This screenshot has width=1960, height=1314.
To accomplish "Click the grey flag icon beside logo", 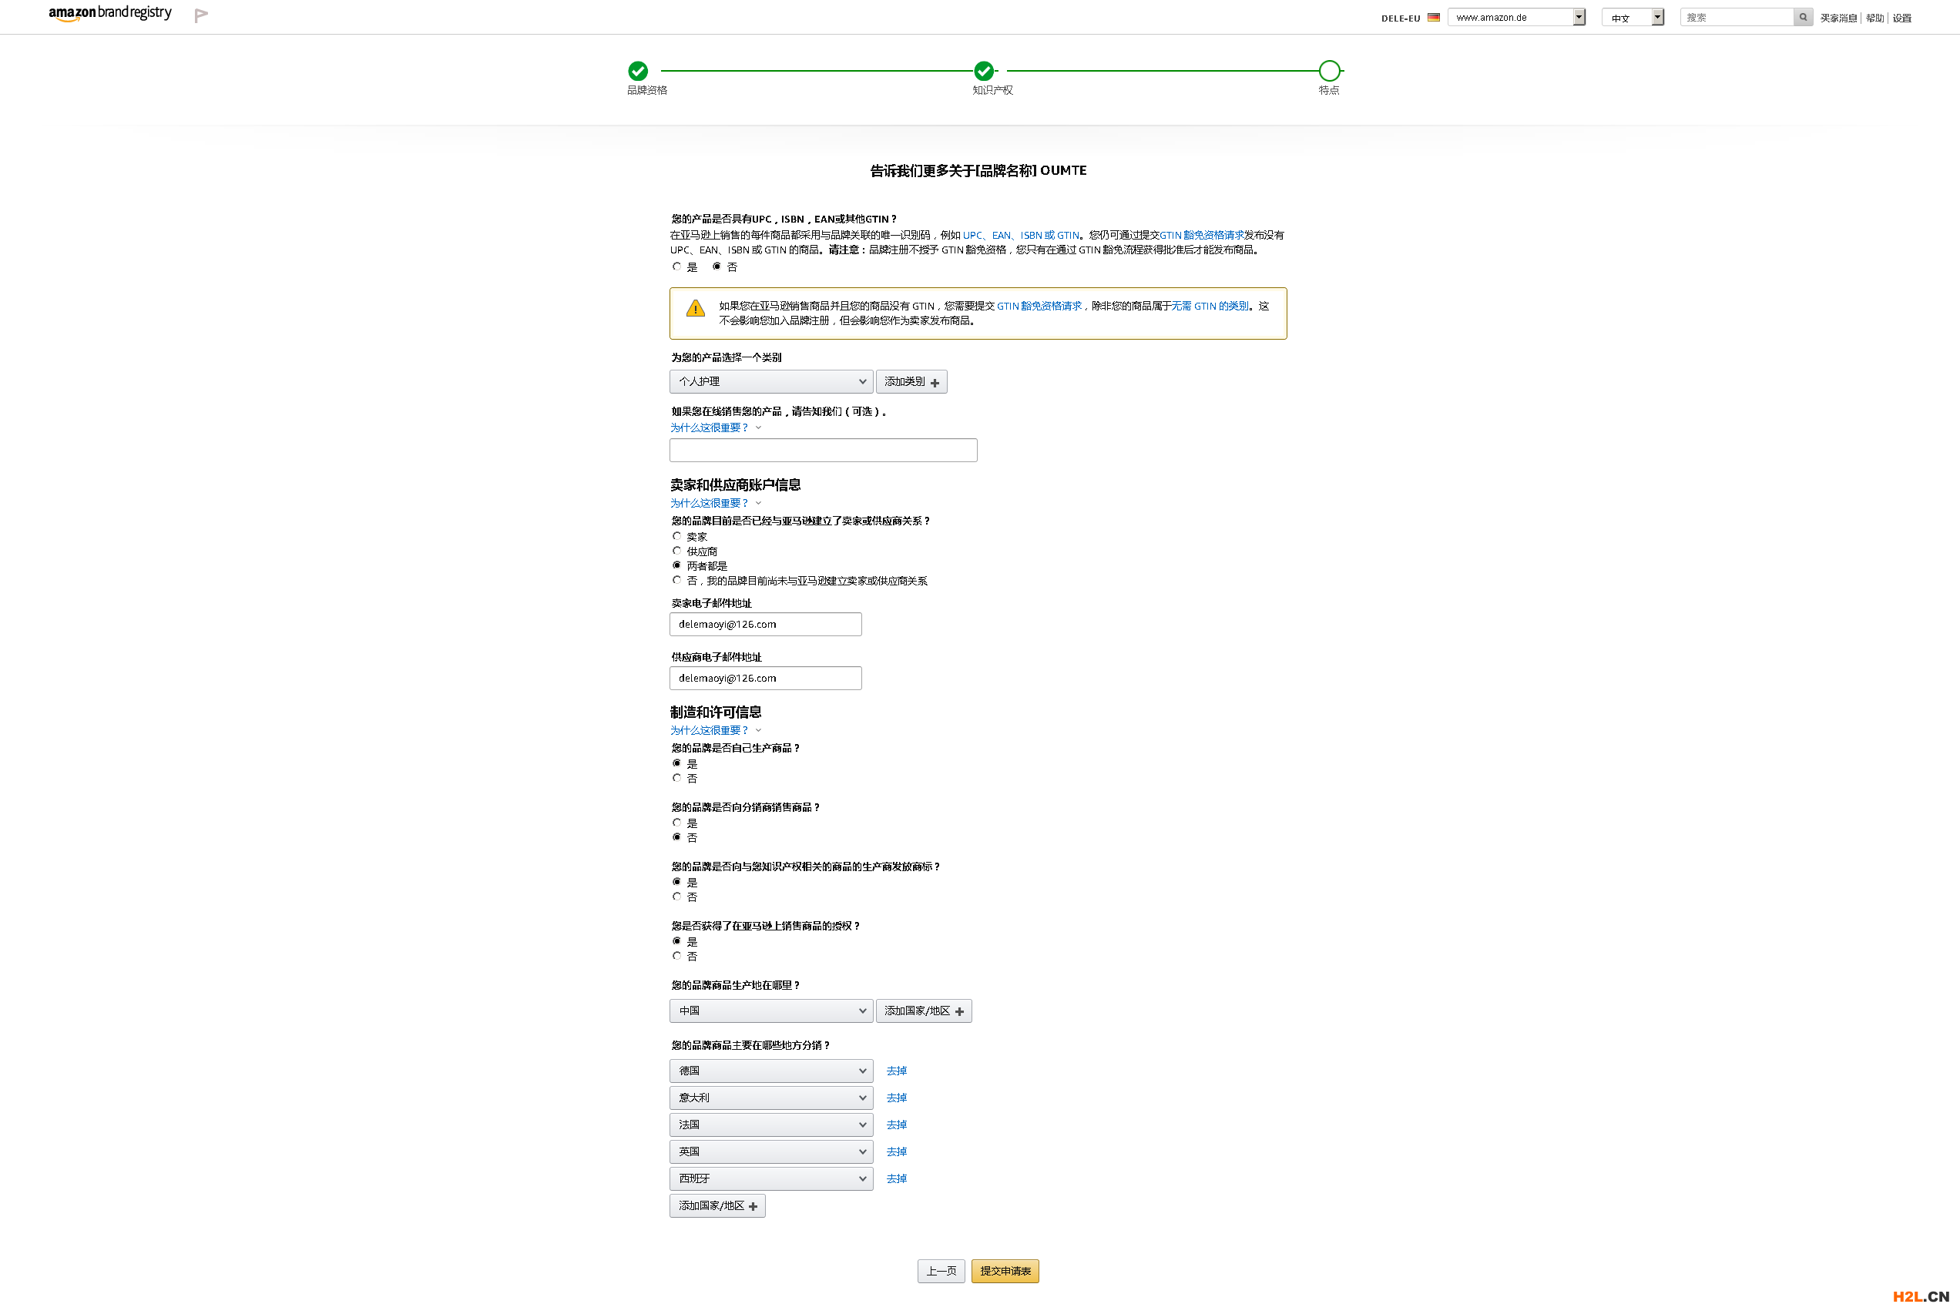I will point(200,15).
